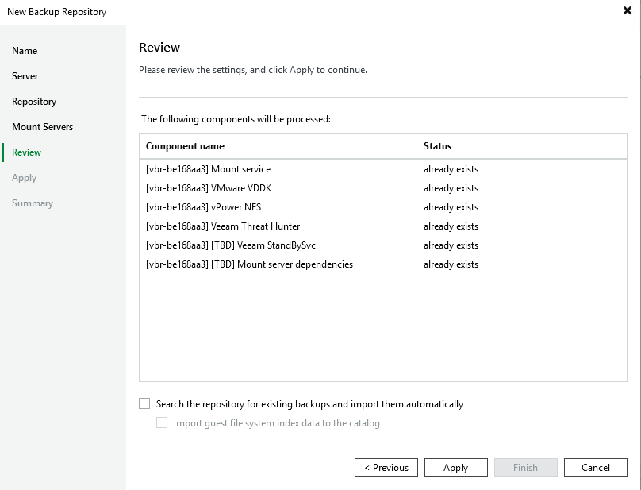641x490 pixels.
Task: Click the Previous button
Action: point(386,468)
